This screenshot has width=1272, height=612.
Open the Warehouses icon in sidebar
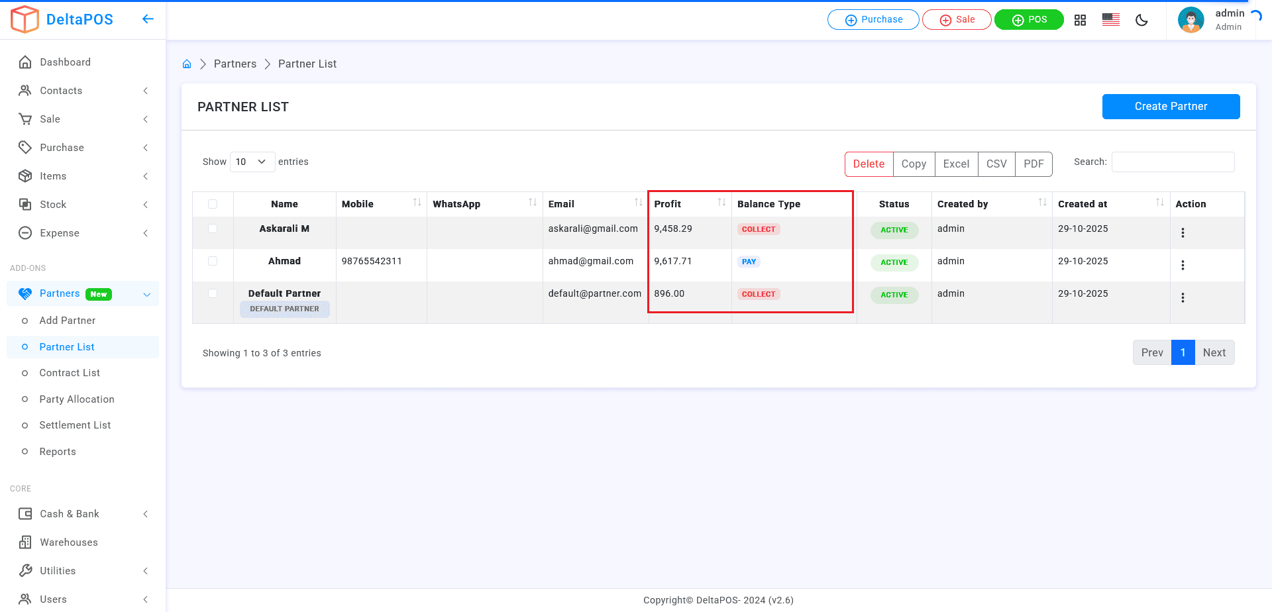[x=26, y=542]
